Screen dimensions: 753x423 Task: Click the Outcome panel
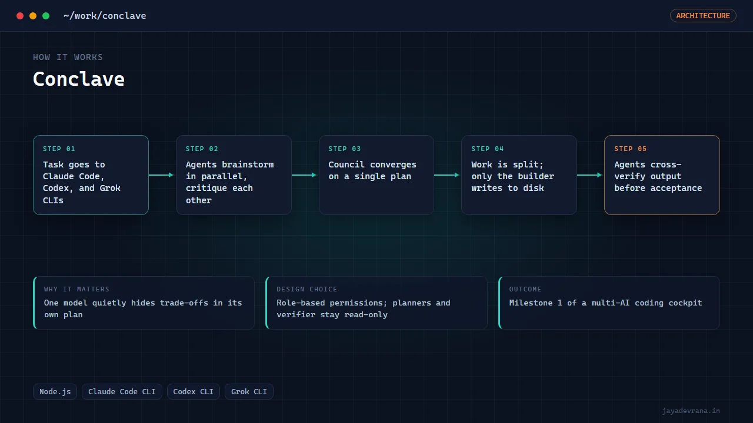click(609, 303)
